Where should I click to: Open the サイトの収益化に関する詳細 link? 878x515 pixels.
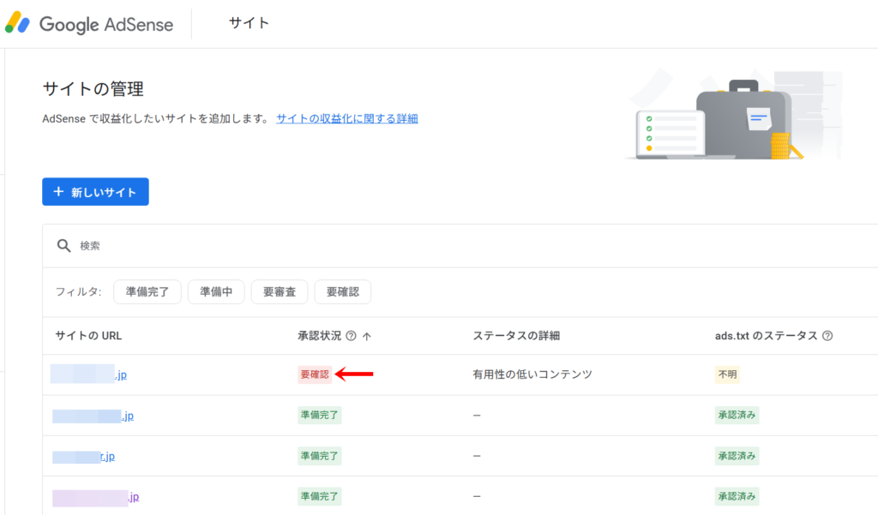(346, 117)
